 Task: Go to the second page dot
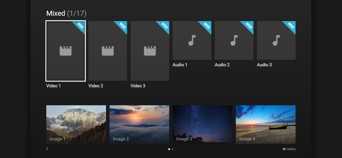click(173, 149)
